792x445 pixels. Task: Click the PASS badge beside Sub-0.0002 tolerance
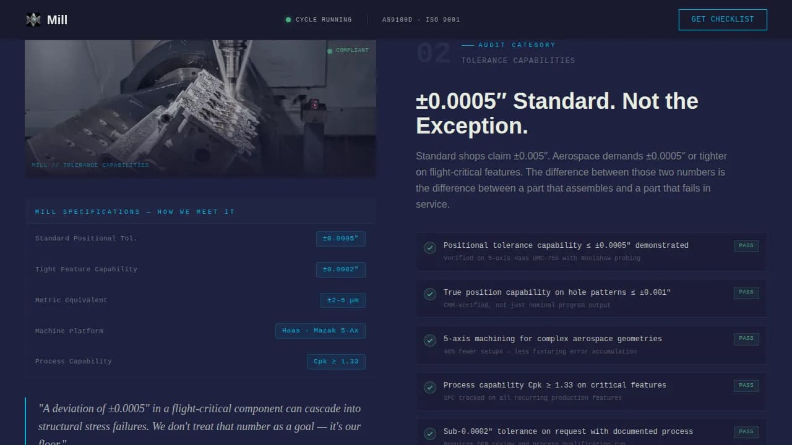pos(746,431)
